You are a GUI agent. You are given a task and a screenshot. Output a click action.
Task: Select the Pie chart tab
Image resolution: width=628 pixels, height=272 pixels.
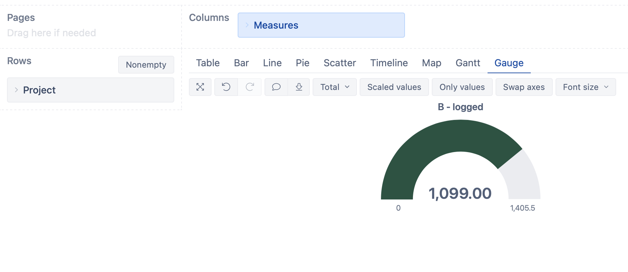(302, 63)
